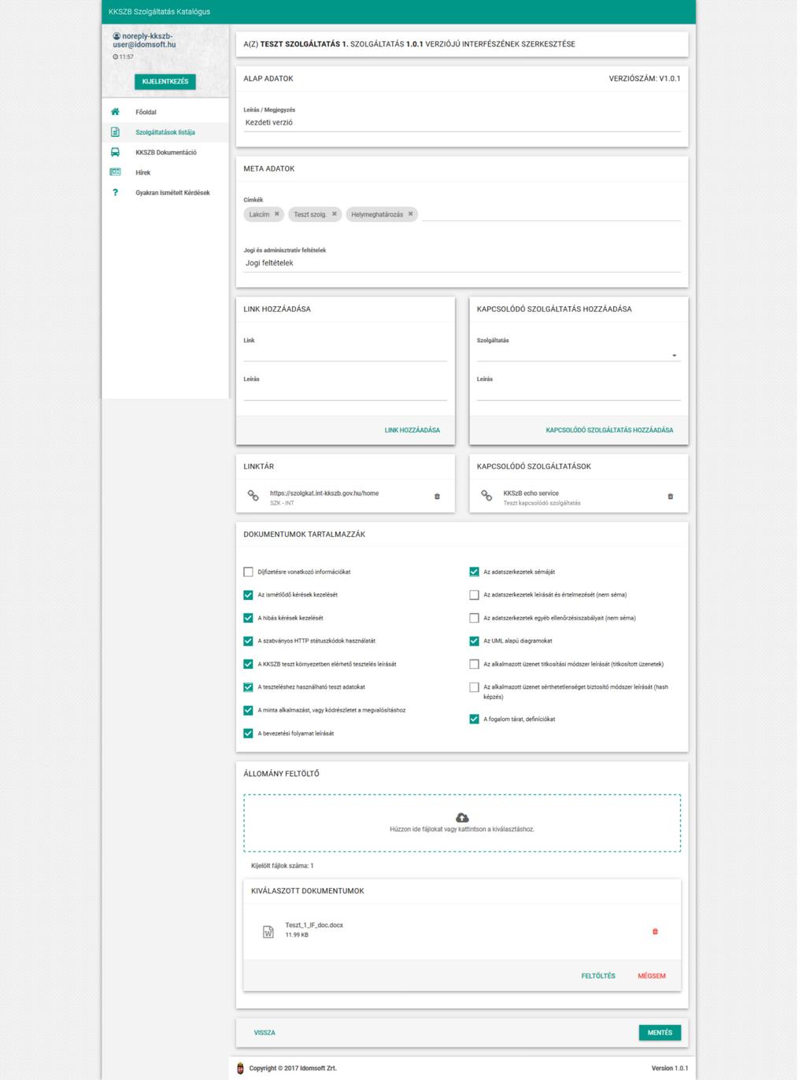Delete Teszt_1_IF_doc.docx with red trash icon
806x1080 pixels.
(x=655, y=931)
